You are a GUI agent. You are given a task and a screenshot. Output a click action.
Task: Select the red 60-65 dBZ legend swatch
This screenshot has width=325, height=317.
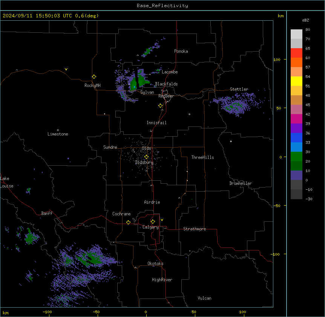(x=296, y=53)
